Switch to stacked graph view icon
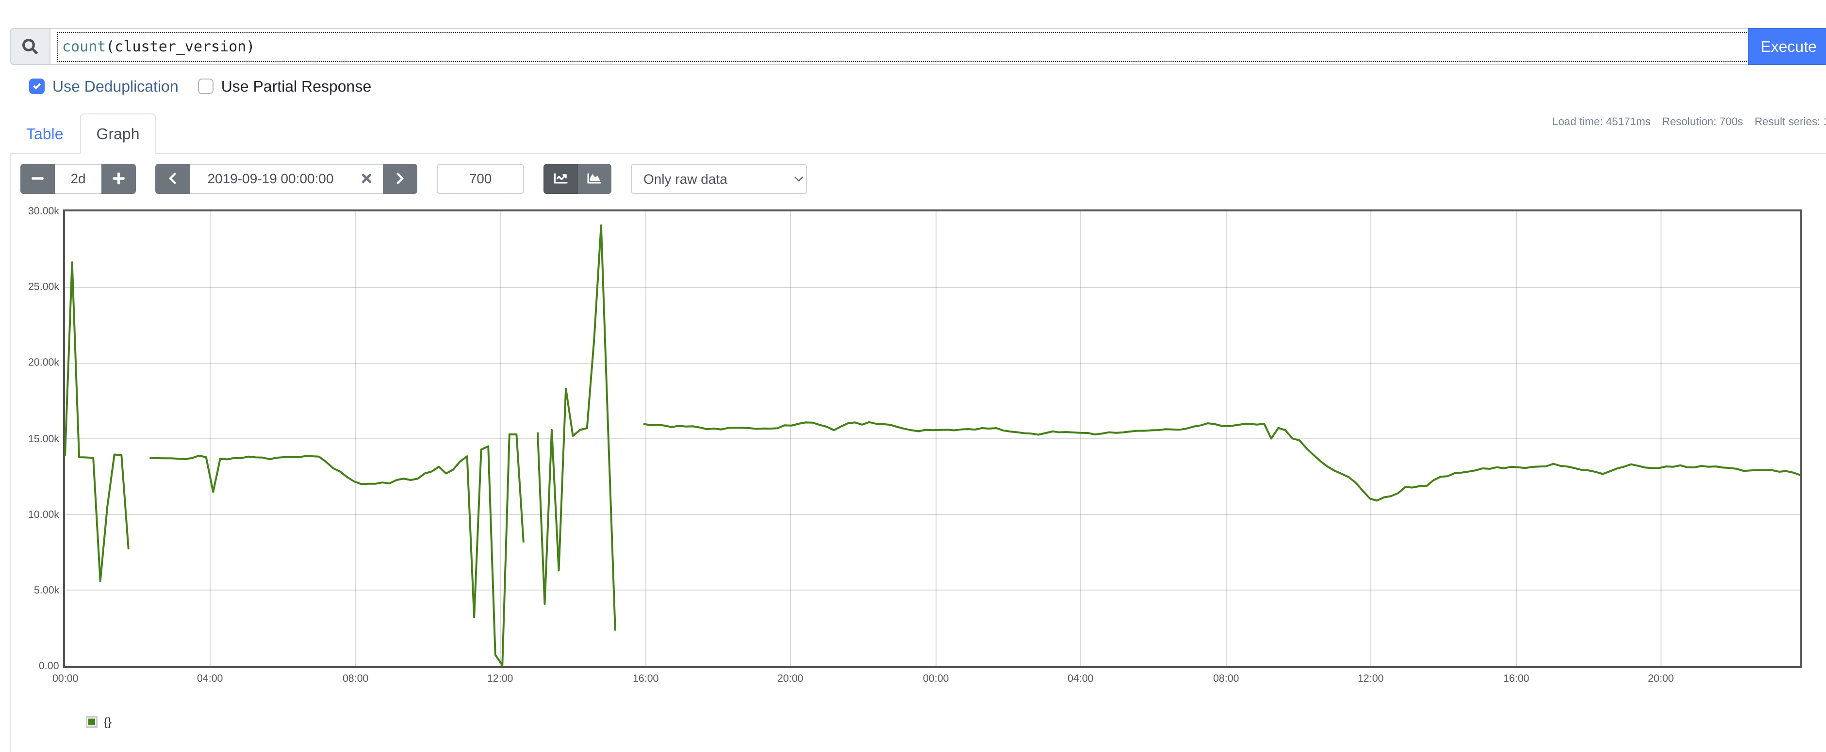This screenshot has height=752, width=1826. 595,178
